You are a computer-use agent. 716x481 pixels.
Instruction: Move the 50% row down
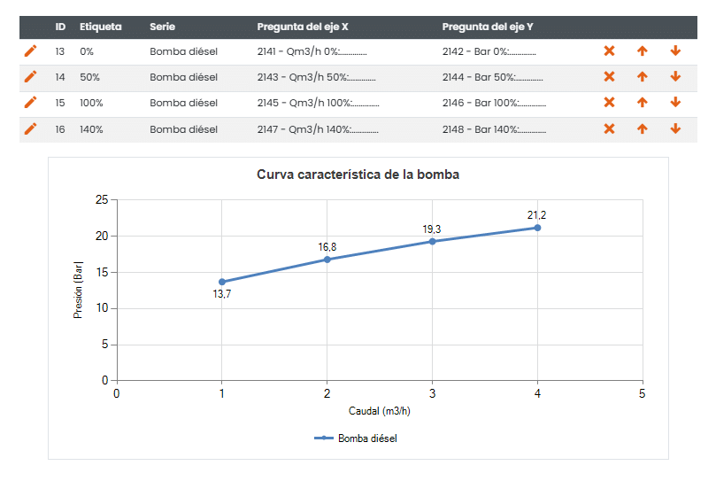pos(676,76)
